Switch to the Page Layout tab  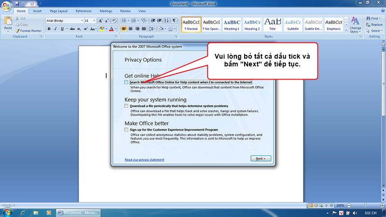click(58, 11)
